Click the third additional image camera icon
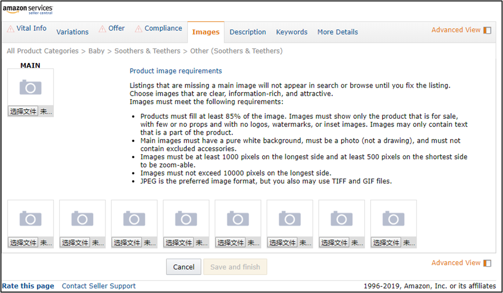 coord(134,219)
